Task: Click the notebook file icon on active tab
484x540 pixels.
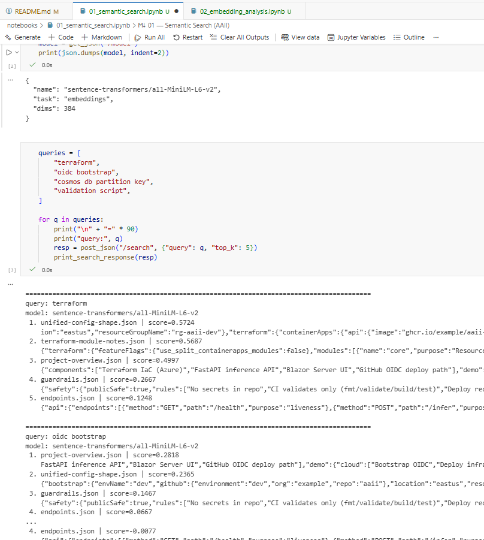Action: 84,10
